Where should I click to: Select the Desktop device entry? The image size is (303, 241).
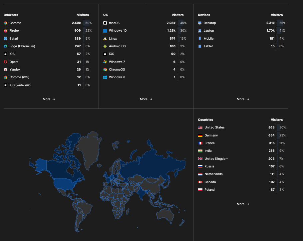[x=209, y=23]
